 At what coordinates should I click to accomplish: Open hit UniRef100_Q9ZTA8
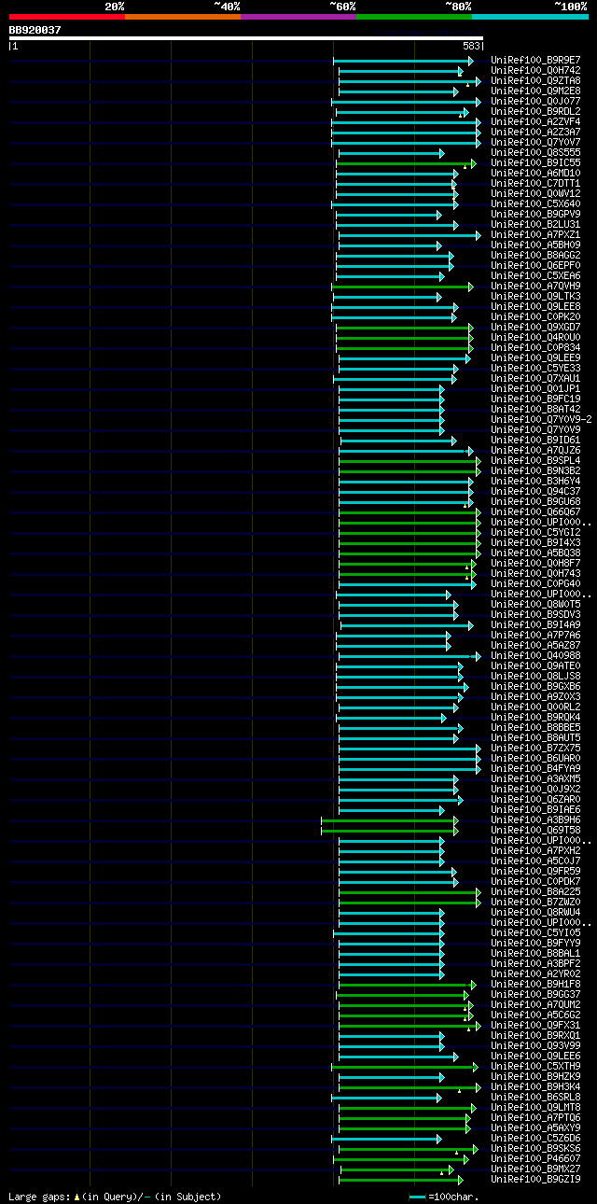coord(535,80)
